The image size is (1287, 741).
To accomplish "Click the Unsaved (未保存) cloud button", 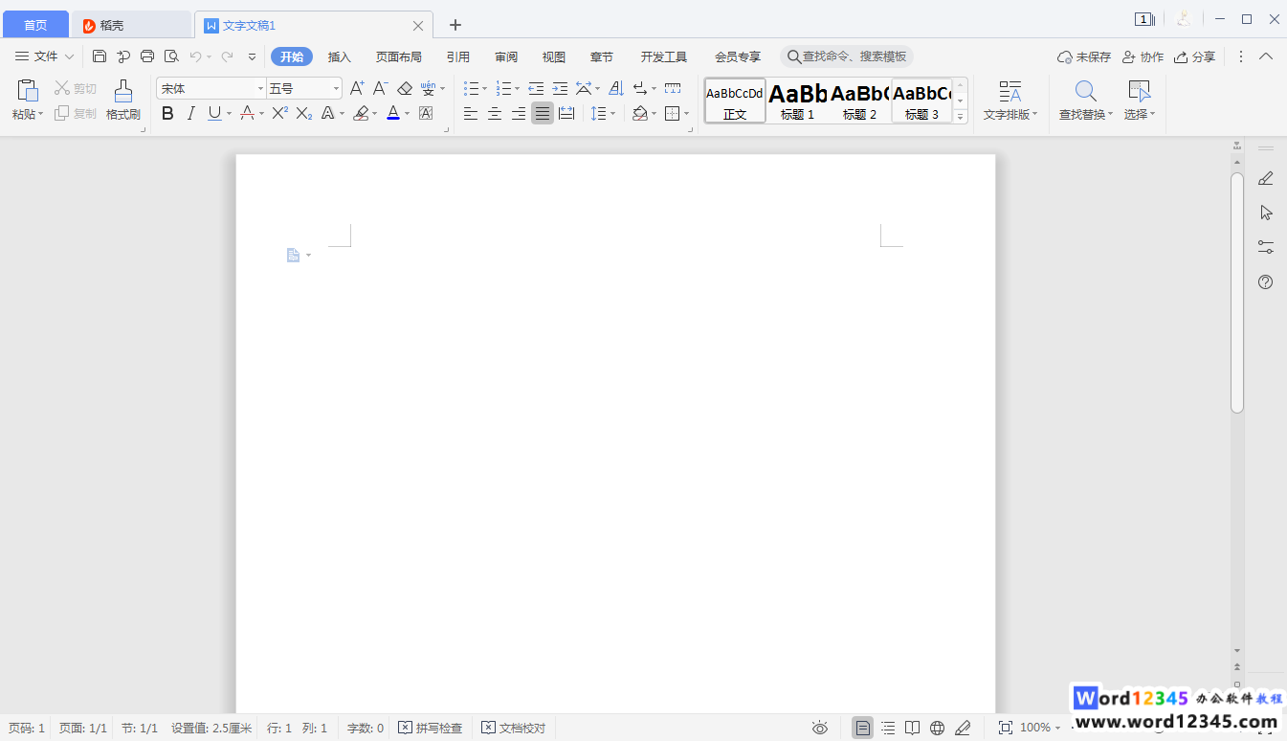I will pos(1084,57).
